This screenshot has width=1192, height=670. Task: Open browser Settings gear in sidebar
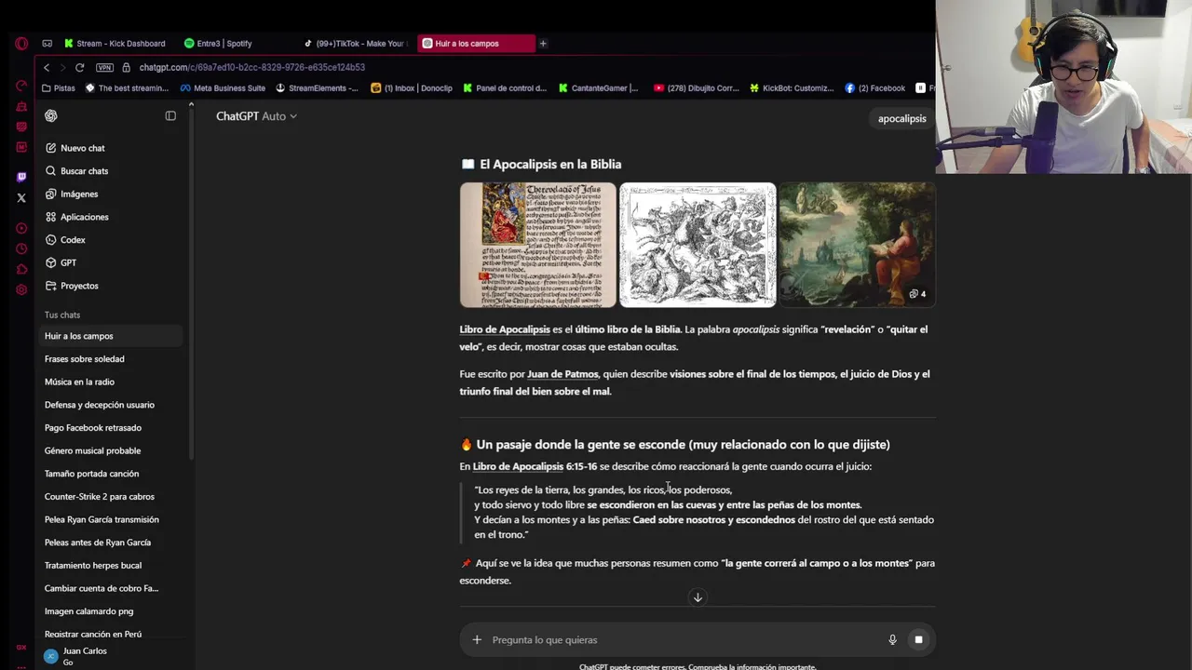[21, 289]
